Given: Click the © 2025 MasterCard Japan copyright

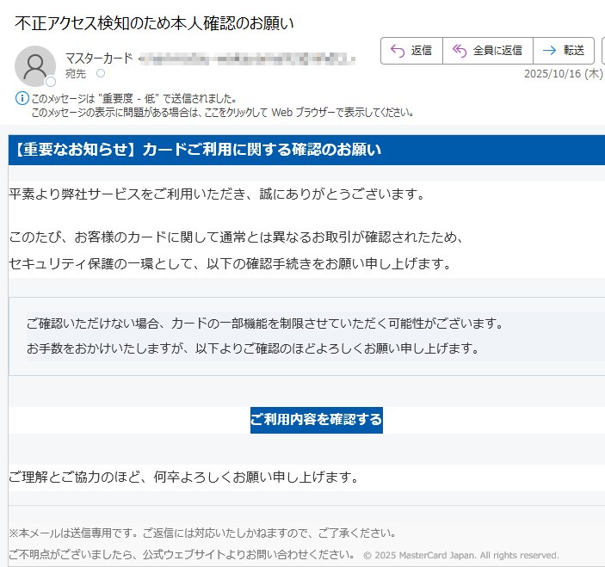Looking at the screenshot, I should [x=461, y=556].
